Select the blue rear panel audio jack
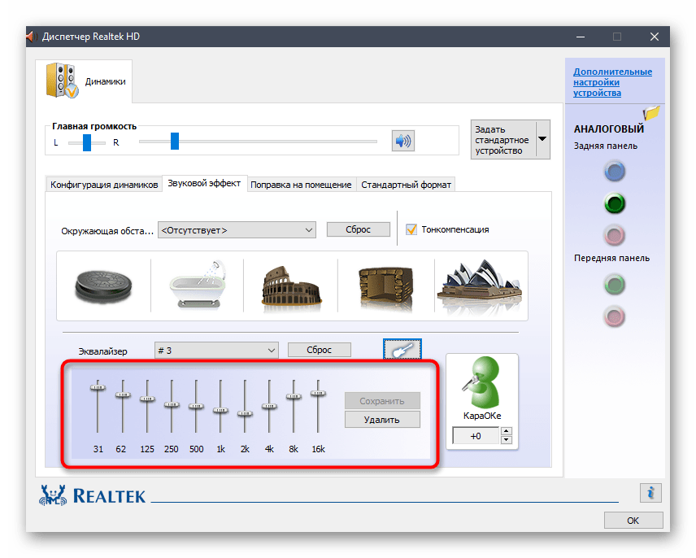Image resolution: width=696 pixels, height=558 pixels. tap(615, 172)
